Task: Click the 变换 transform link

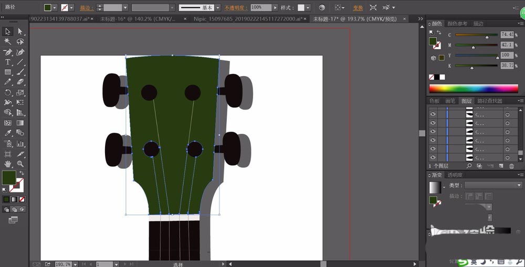Action: tap(358, 8)
